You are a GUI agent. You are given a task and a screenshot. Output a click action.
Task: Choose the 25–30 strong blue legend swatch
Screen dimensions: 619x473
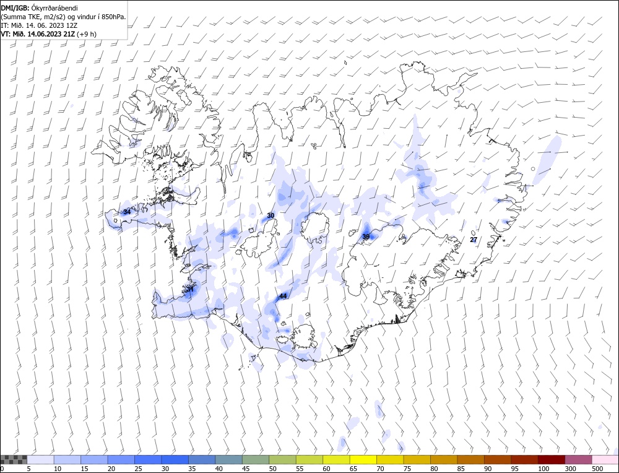tap(148, 459)
